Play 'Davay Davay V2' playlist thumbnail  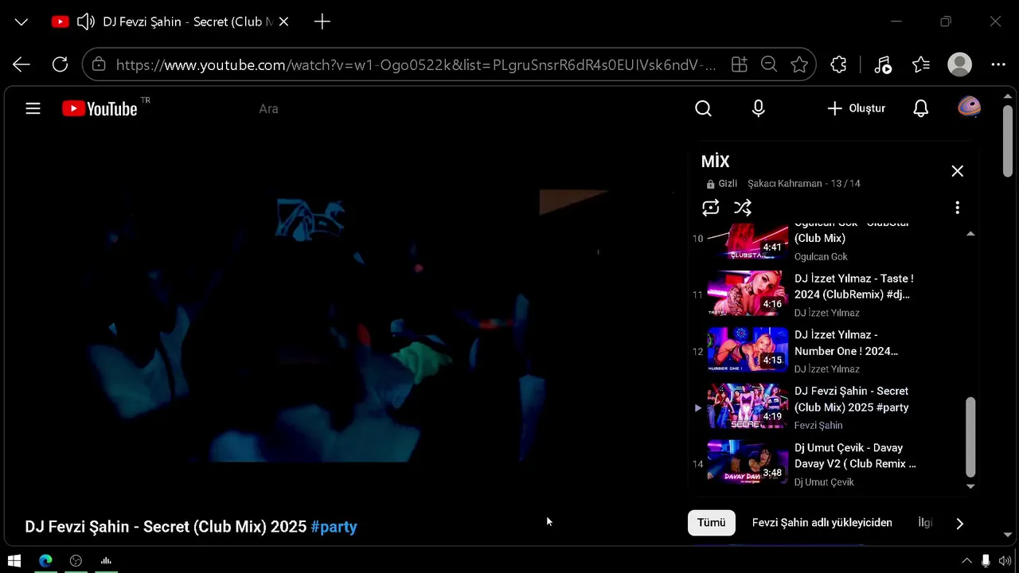(748, 463)
